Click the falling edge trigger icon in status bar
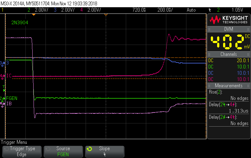 point(210,10)
